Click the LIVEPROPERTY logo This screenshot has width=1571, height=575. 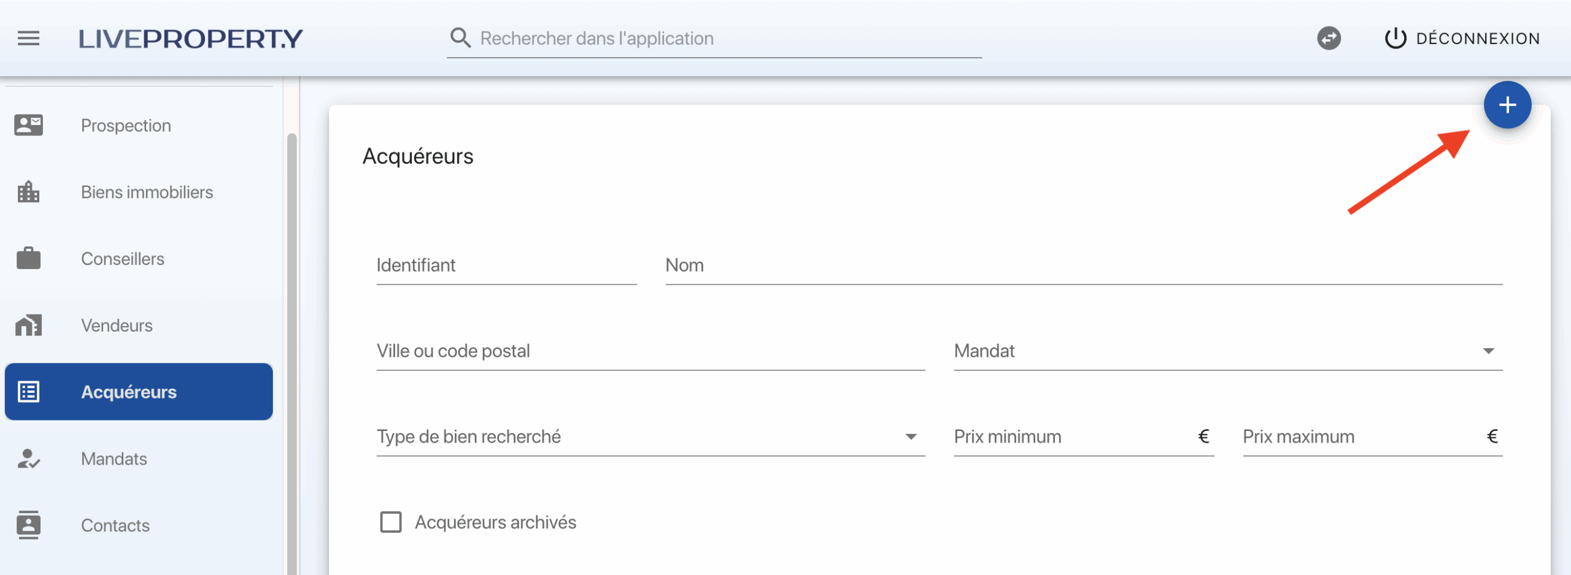(191, 39)
